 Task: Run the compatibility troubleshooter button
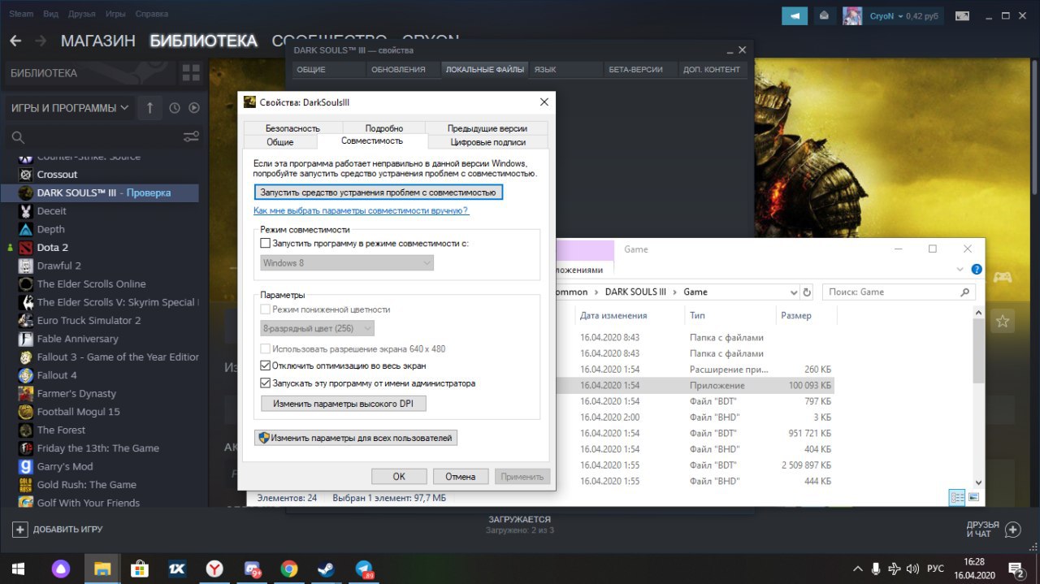click(x=378, y=193)
